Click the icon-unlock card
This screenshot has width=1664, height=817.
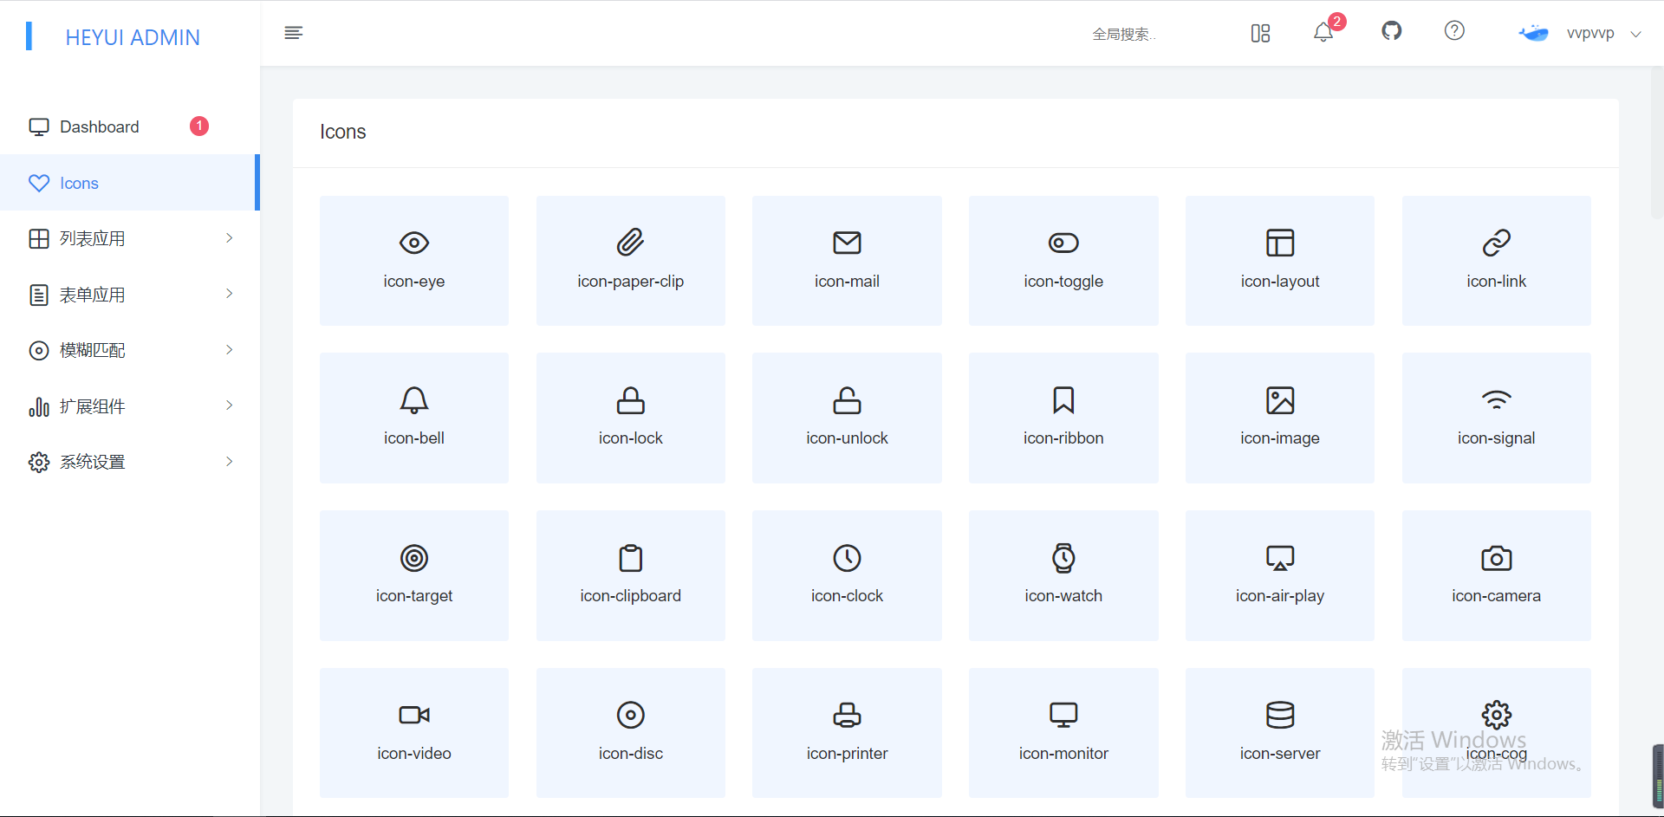tap(847, 418)
